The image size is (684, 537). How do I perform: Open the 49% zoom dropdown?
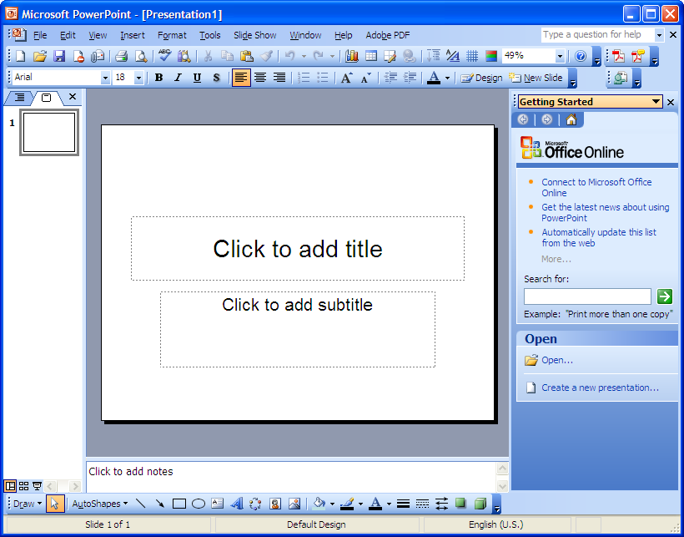pyautogui.click(x=560, y=56)
